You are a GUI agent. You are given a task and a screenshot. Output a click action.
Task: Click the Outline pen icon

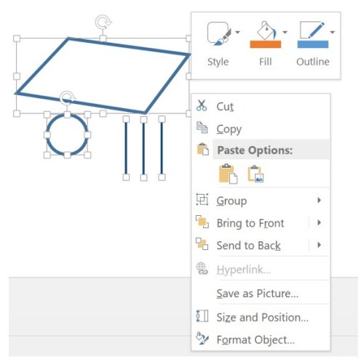312,30
